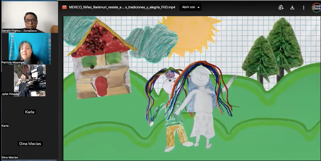Viewport: 321px width, 161px height.
Task: Click the MEXICO_Niñez_Rarámuri video file name
Action: pyautogui.click(x=122, y=7)
